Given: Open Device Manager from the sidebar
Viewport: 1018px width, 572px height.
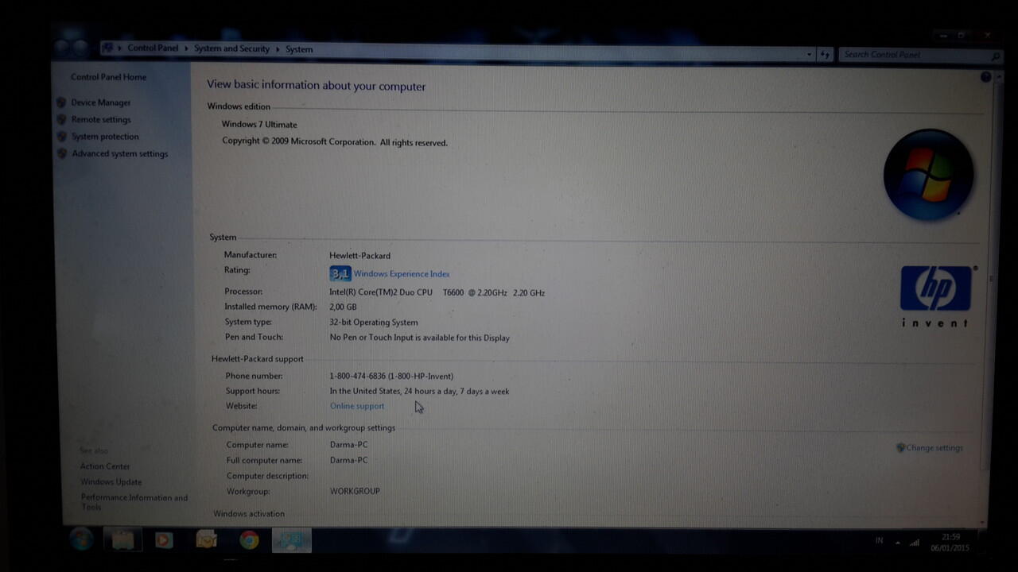Looking at the screenshot, I should (100, 102).
